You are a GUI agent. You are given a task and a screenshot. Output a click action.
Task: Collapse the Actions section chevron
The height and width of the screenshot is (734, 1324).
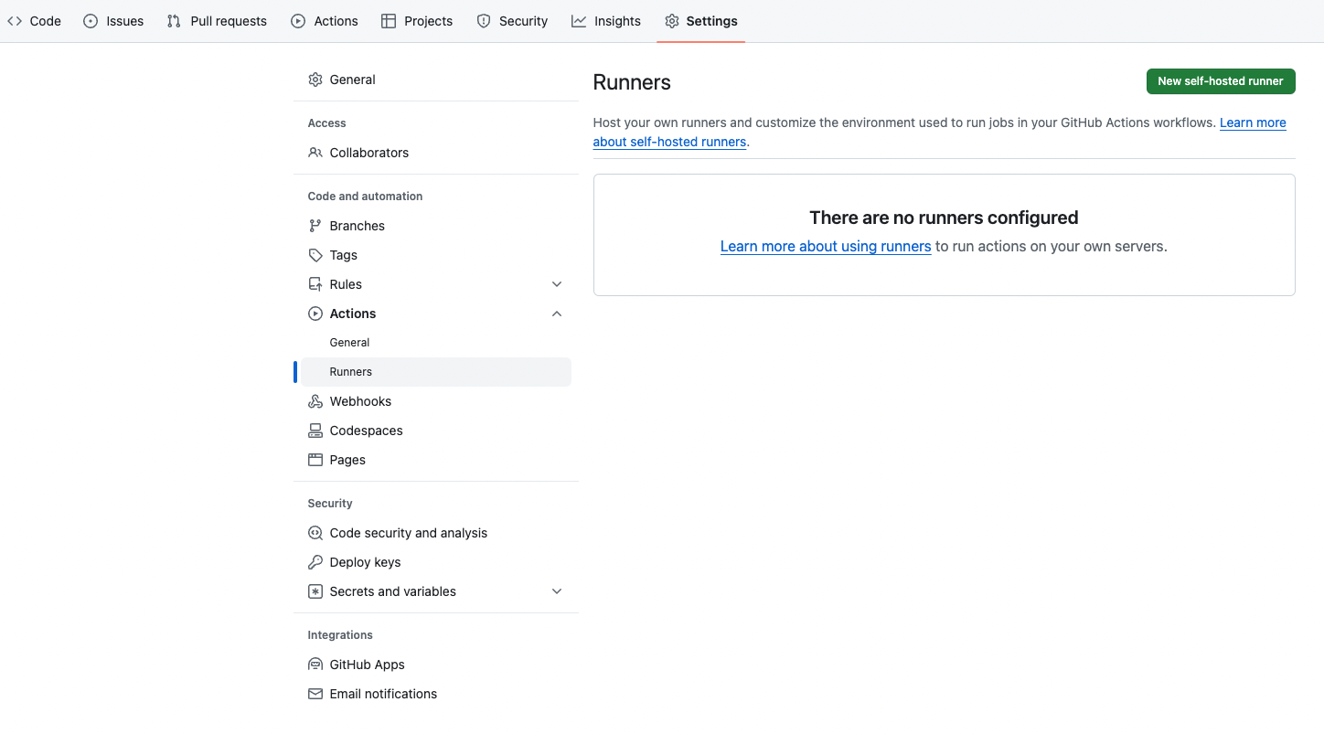coord(557,314)
